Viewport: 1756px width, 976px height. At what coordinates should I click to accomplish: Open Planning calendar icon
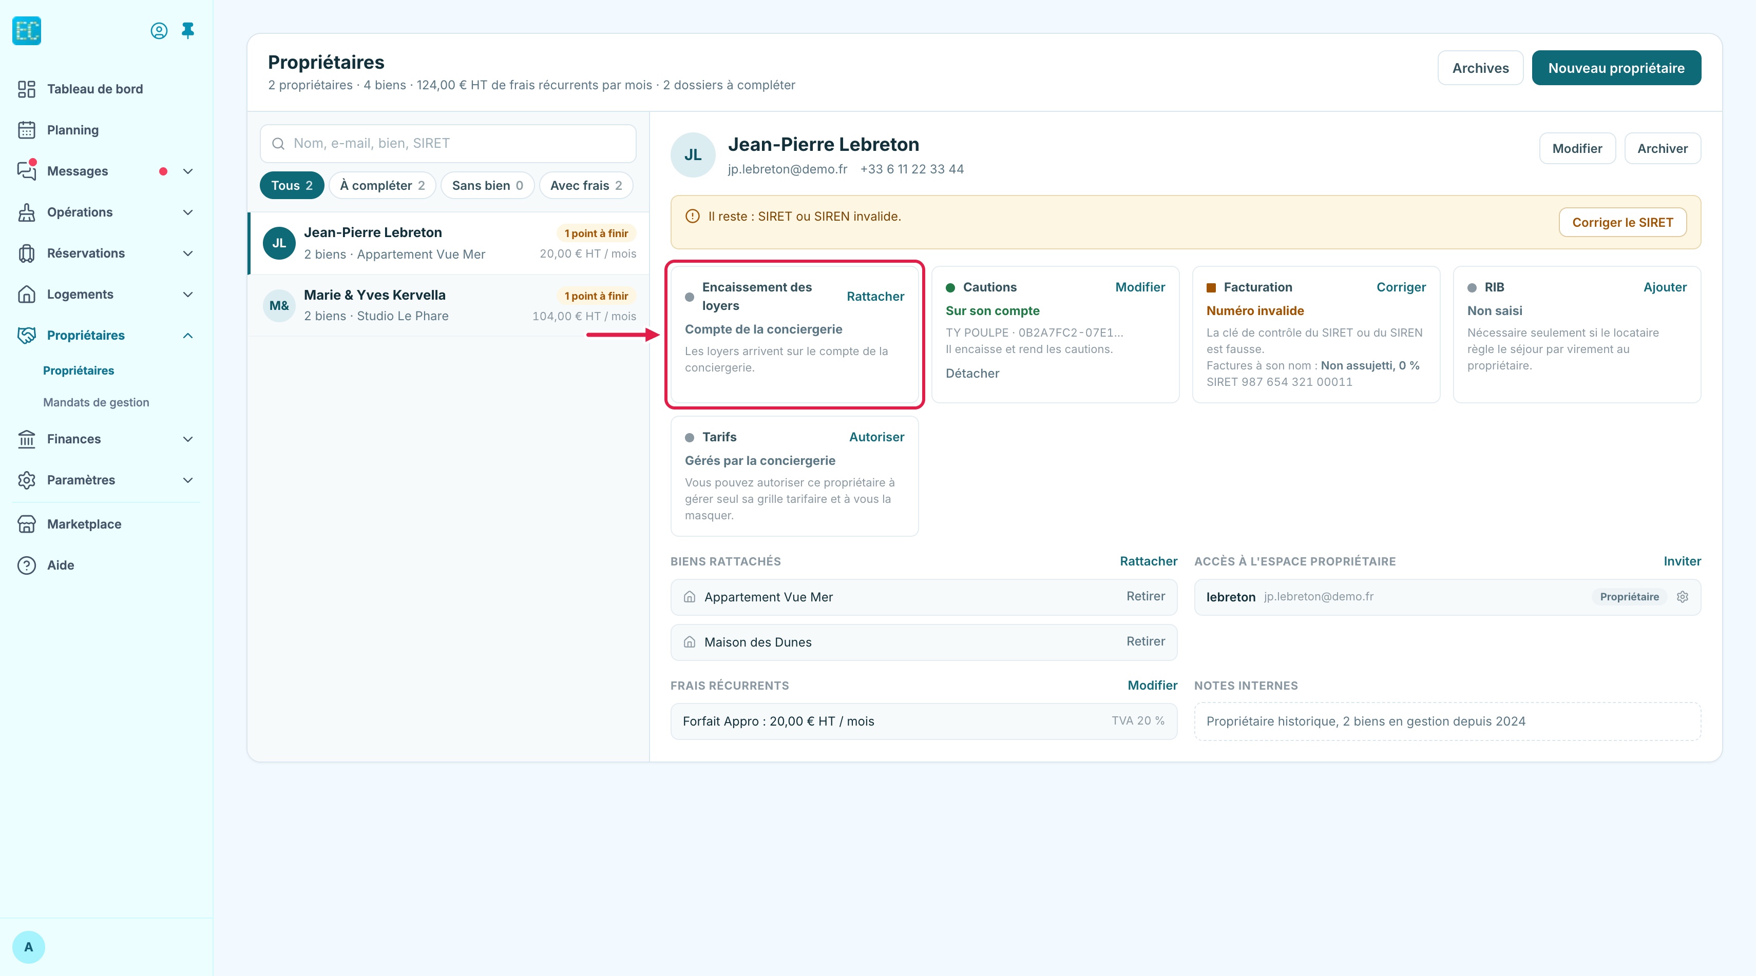27,130
